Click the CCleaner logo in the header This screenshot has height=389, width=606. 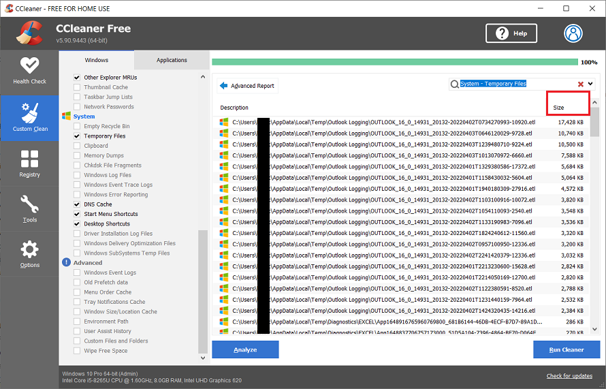click(x=29, y=33)
